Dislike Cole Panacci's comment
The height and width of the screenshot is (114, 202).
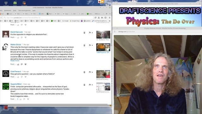(x=22, y=77)
